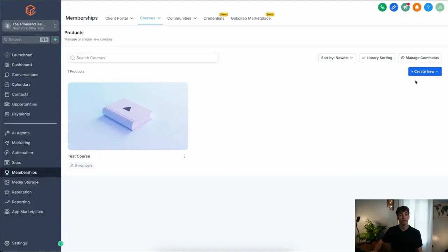Click the blue help question mark icon

(428, 7)
